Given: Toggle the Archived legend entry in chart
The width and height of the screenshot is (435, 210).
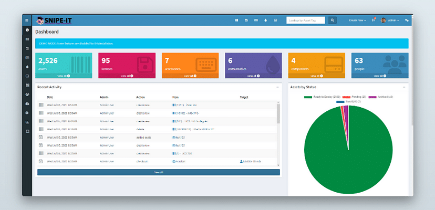Looking at the screenshot, I should [x=384, y=97].
